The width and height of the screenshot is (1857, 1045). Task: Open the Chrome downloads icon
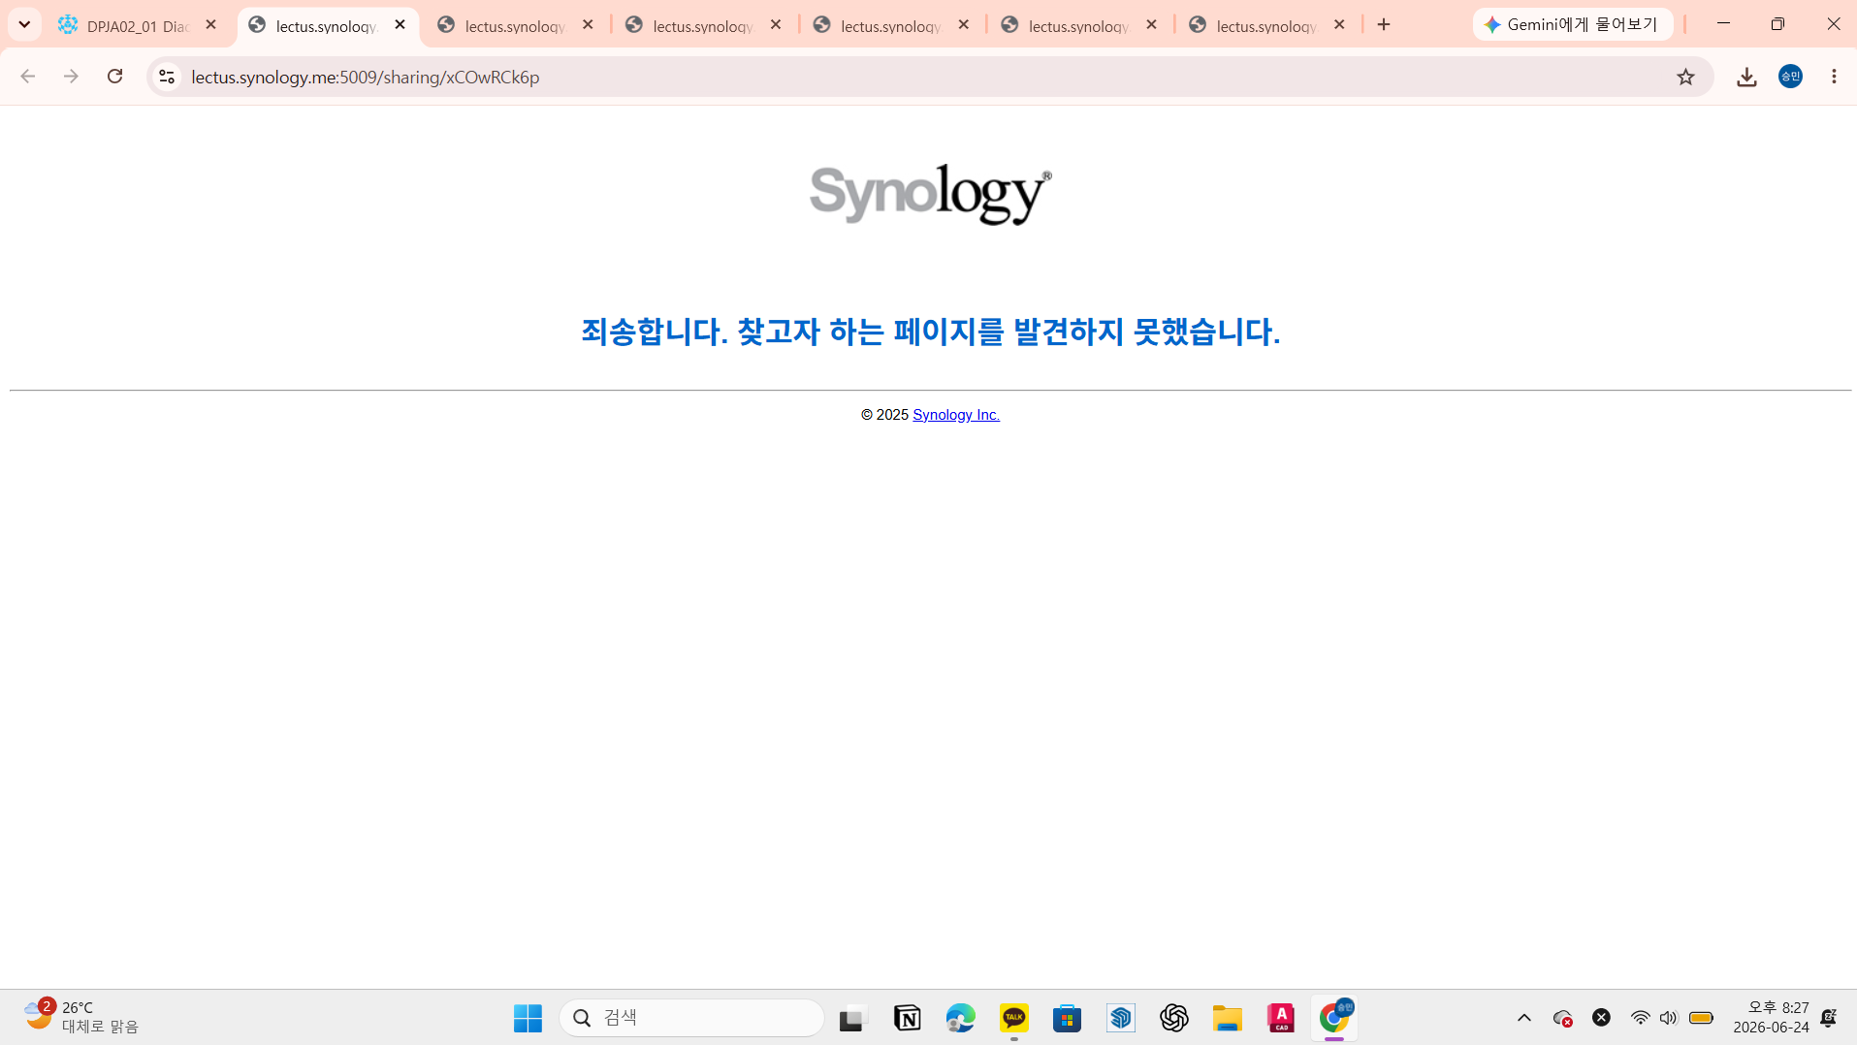coord(1746,77)
